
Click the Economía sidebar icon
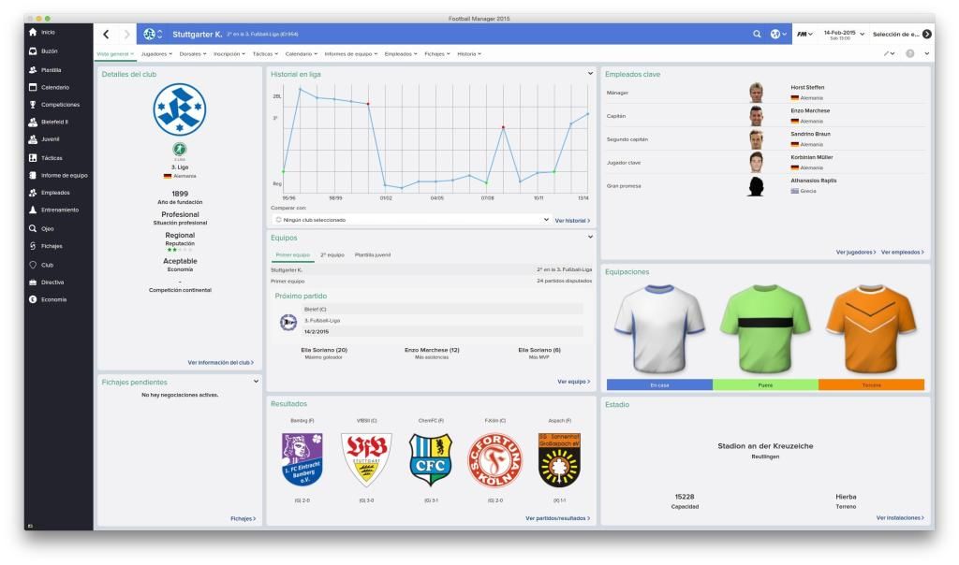pyautogui.click(x=33, y=299)
